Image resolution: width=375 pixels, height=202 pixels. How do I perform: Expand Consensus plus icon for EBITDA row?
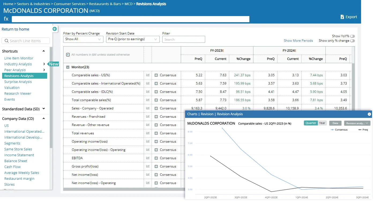tap(156, 158)
